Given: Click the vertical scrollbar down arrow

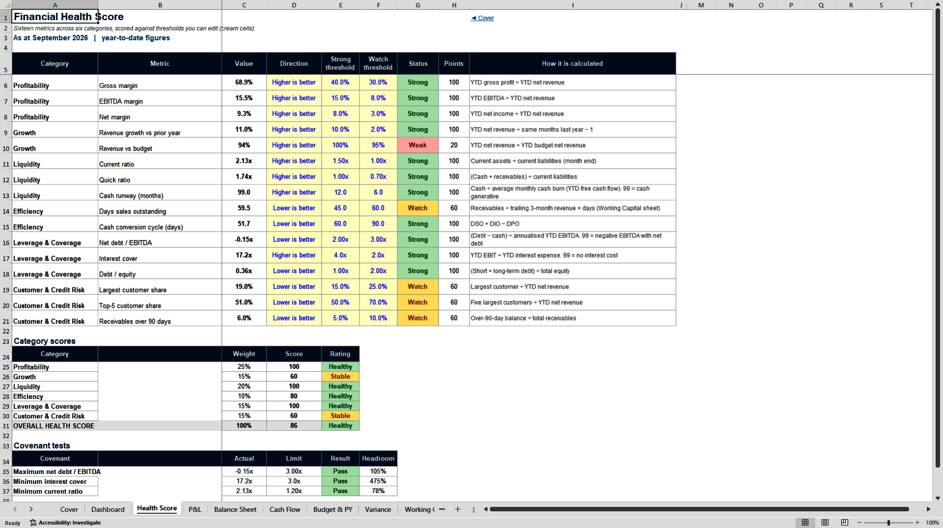Looking at the screenshot, I should click(938, 498).
